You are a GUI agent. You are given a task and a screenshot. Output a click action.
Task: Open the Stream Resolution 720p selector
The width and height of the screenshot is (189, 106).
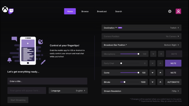click(x=141, y=91)
